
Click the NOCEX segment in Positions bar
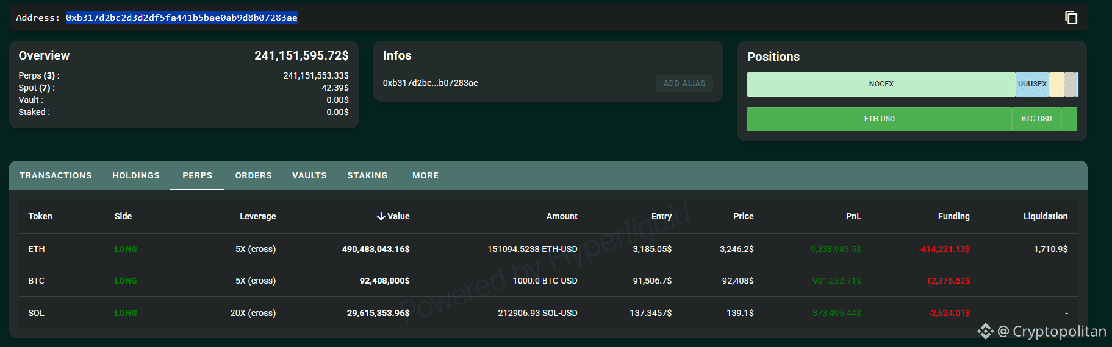tap(881, 84)
